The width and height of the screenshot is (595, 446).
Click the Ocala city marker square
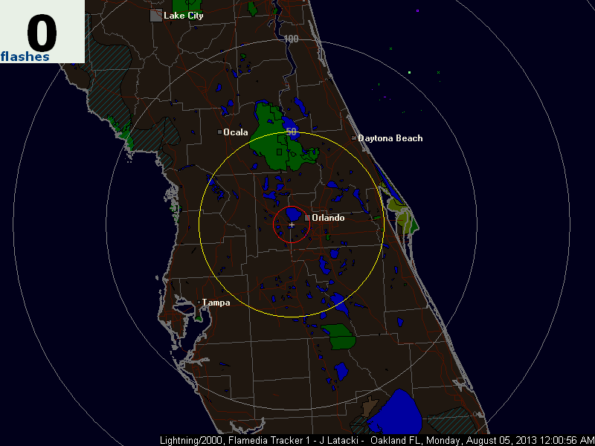(219, 132)
